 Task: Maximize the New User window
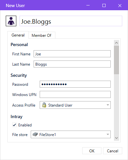[104, 5]
